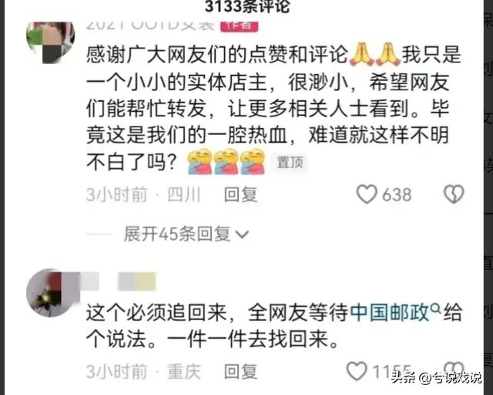
Task: Tap the 四川 location label
Action: point(184,194)
